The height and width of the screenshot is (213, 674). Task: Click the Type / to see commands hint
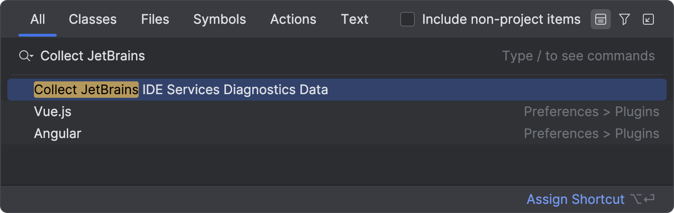pos(578,56)
